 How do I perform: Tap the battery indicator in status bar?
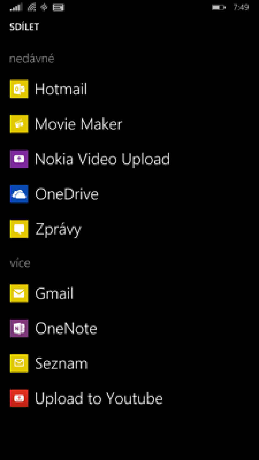(219, 8)
